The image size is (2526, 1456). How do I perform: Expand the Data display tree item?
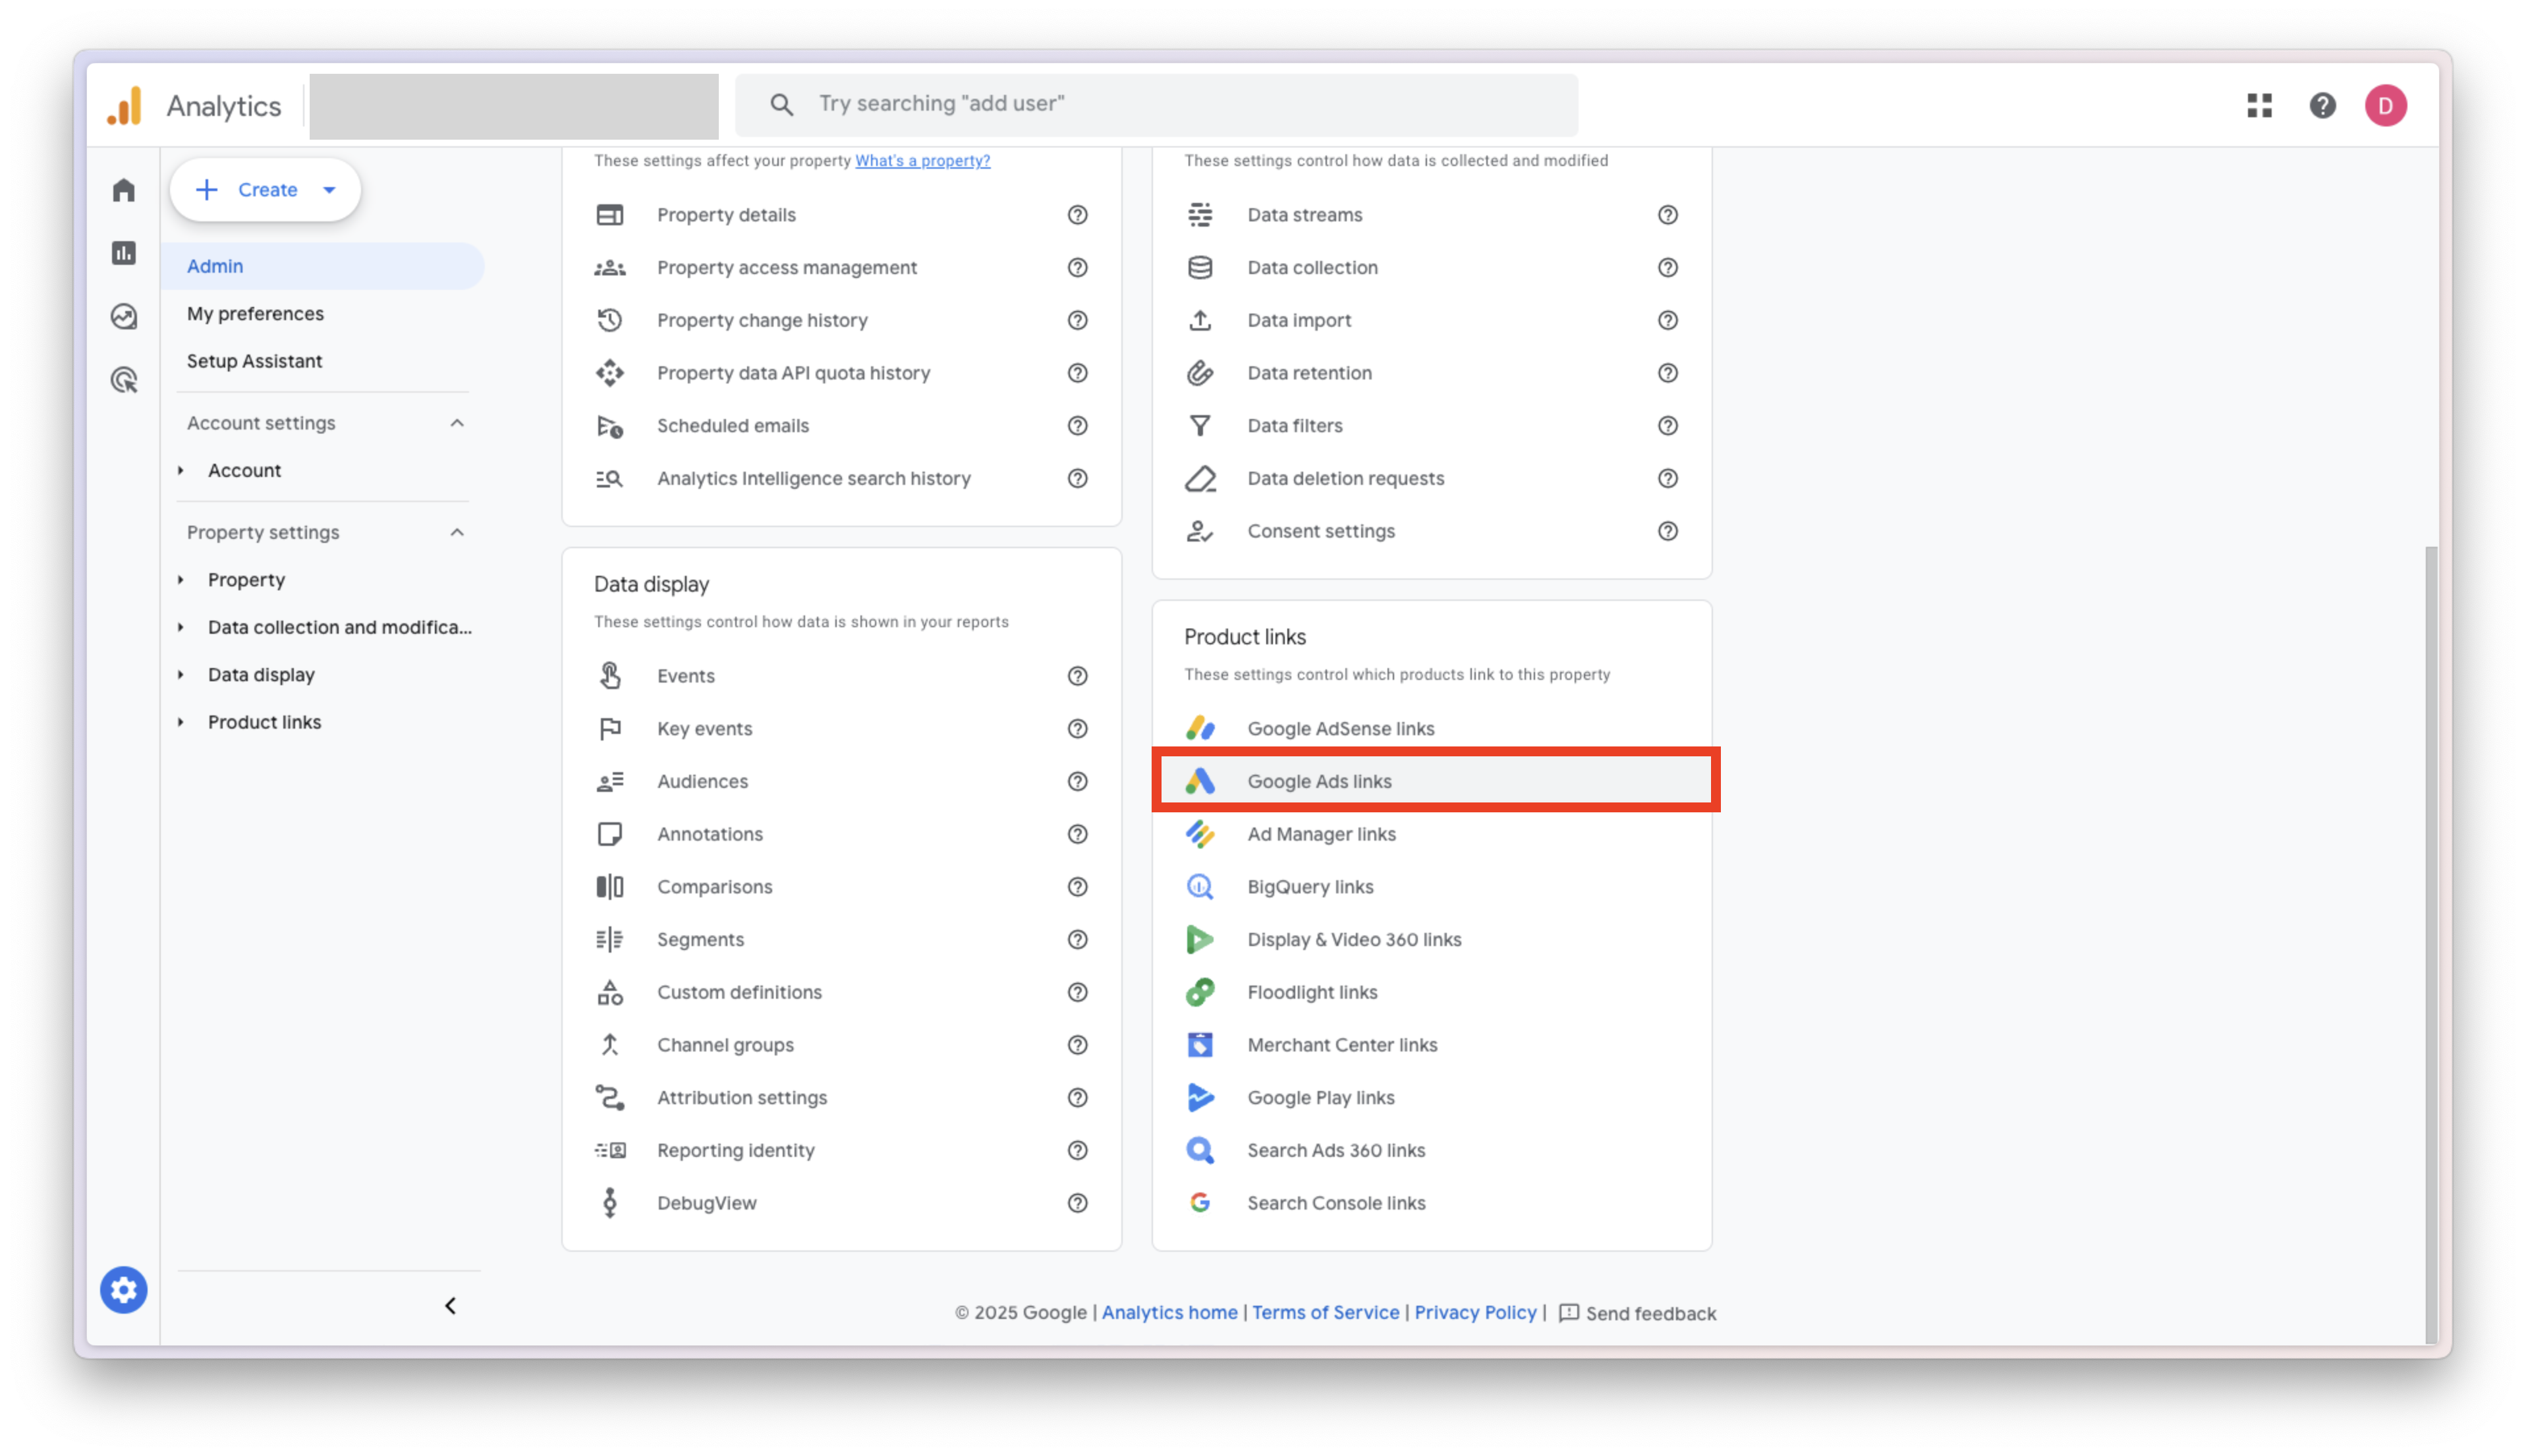tap(181, 675)
